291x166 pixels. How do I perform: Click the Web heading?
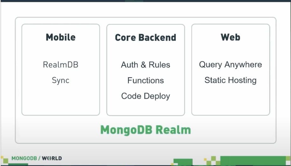click(x=231, y=37)
